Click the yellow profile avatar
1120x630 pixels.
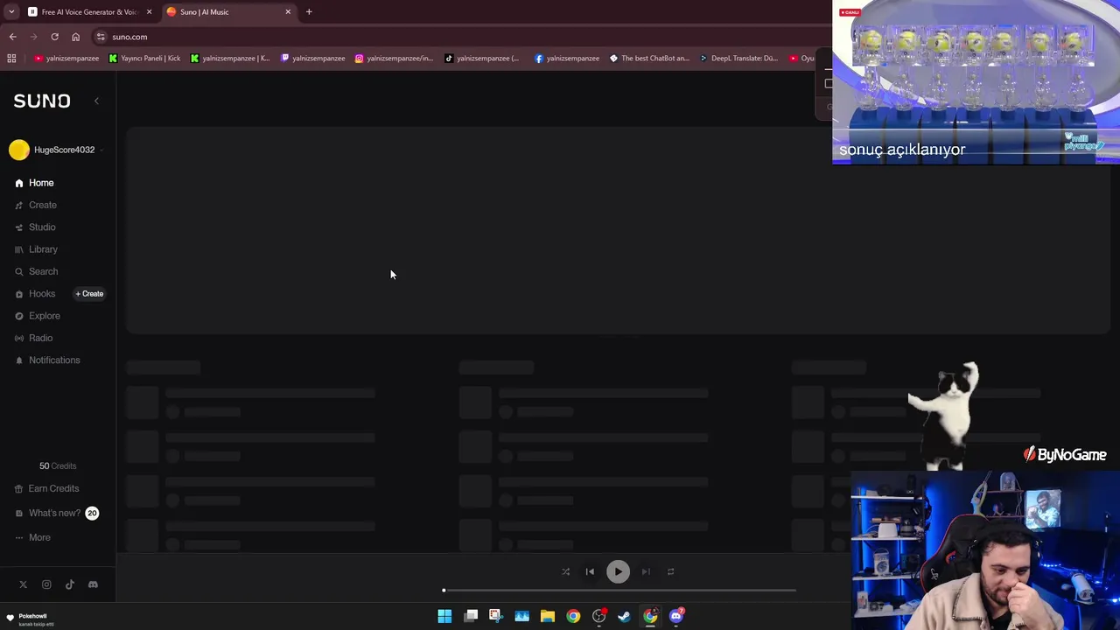tap(18, 150)
